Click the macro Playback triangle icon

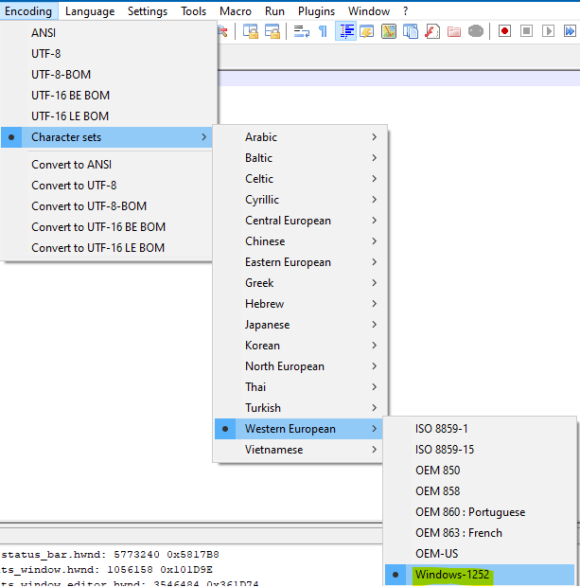click(548, 31)
